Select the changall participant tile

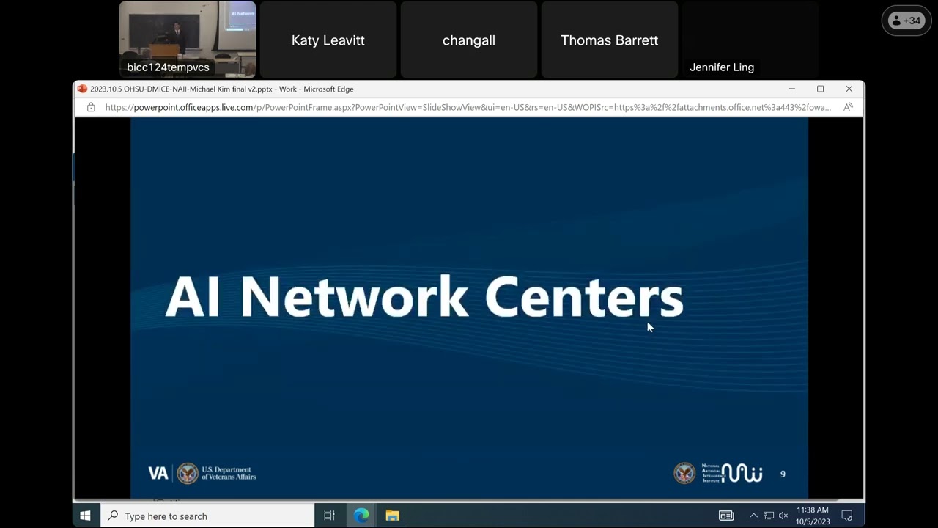coord(468,40)
